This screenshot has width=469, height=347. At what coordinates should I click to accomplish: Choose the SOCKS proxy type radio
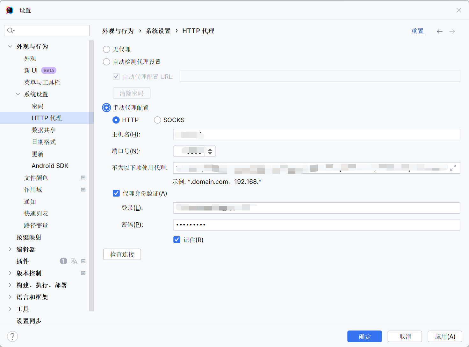pyautogui.click(x=157, y=120)
